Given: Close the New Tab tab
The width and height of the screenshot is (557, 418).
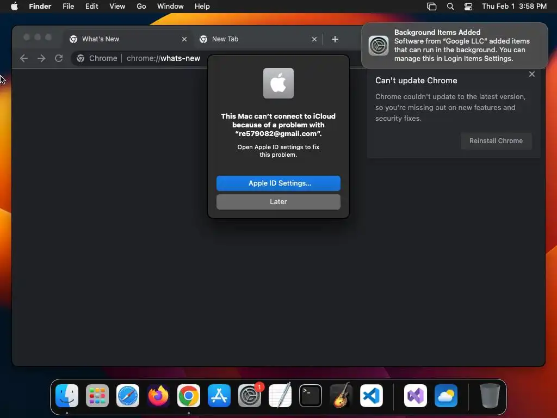Looking at the screenshot, I should coord(314,39).
